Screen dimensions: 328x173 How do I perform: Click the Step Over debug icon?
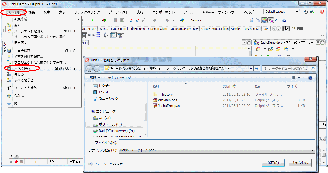[137, 20]
